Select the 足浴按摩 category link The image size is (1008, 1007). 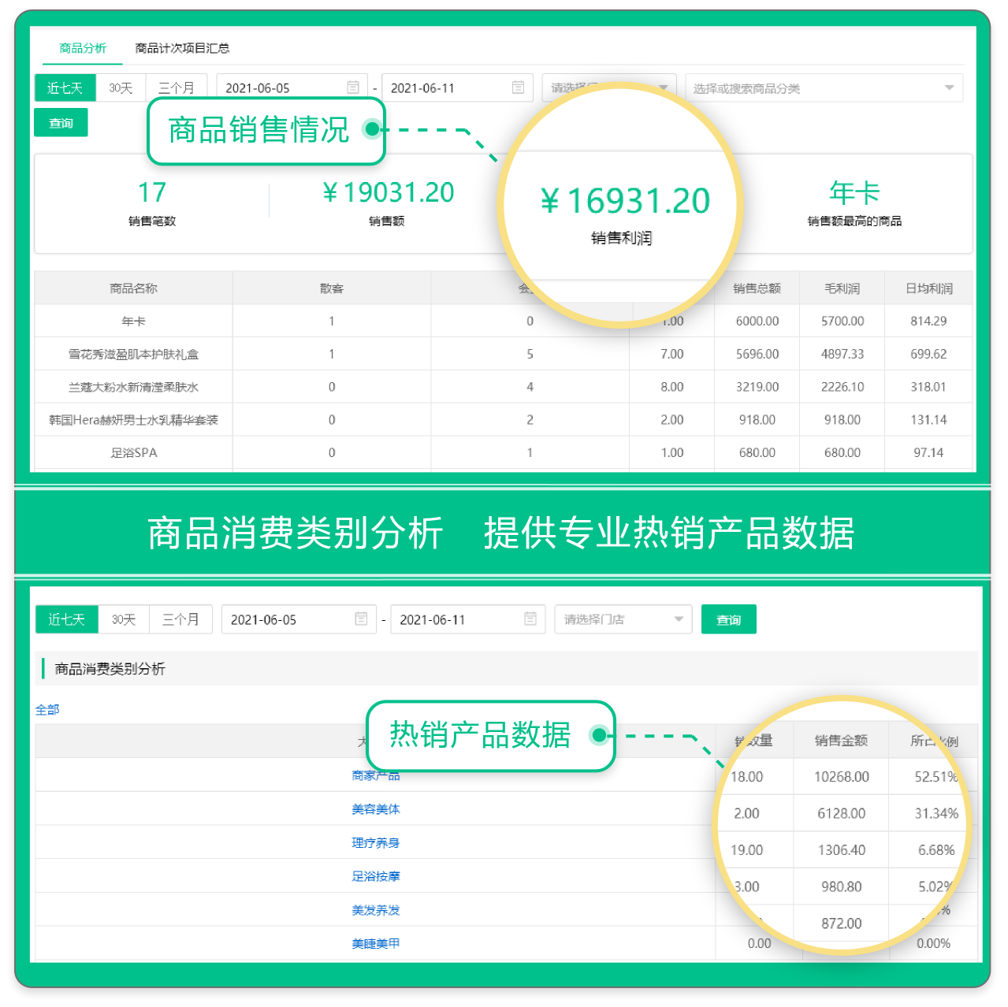(x=376, y=876)
